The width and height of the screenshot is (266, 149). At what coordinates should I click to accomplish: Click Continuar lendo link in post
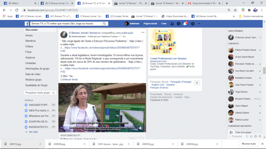[69, 79]
